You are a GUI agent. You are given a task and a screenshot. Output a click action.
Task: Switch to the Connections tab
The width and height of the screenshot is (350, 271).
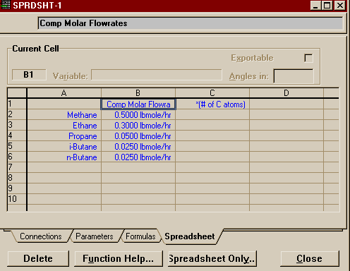[x=41, y=236]
